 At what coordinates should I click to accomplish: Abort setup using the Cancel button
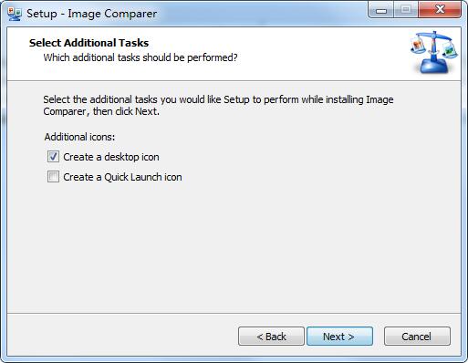[417, 337]
